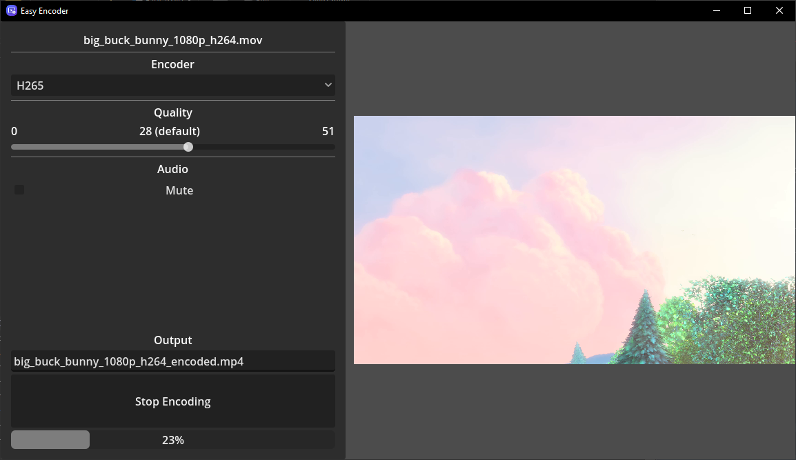This screenshot has width=796, height=460.
Task: Close the Easy Encoder window
Action: click(779, 10)
